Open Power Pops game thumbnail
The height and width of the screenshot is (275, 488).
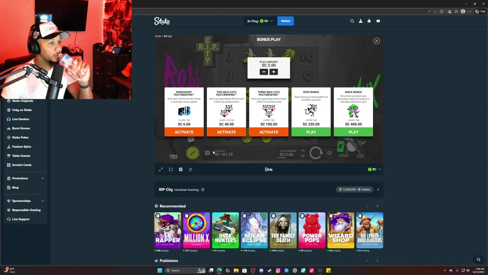[312, 230]
